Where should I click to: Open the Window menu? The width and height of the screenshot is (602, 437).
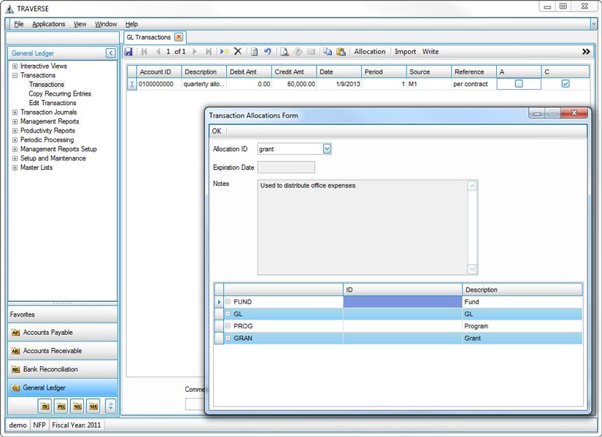(106, 24)
